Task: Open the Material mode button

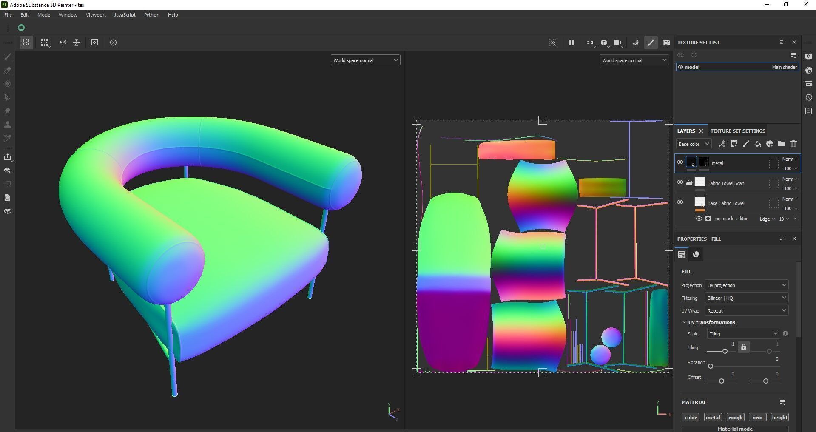Action: (x=735, y=429)
